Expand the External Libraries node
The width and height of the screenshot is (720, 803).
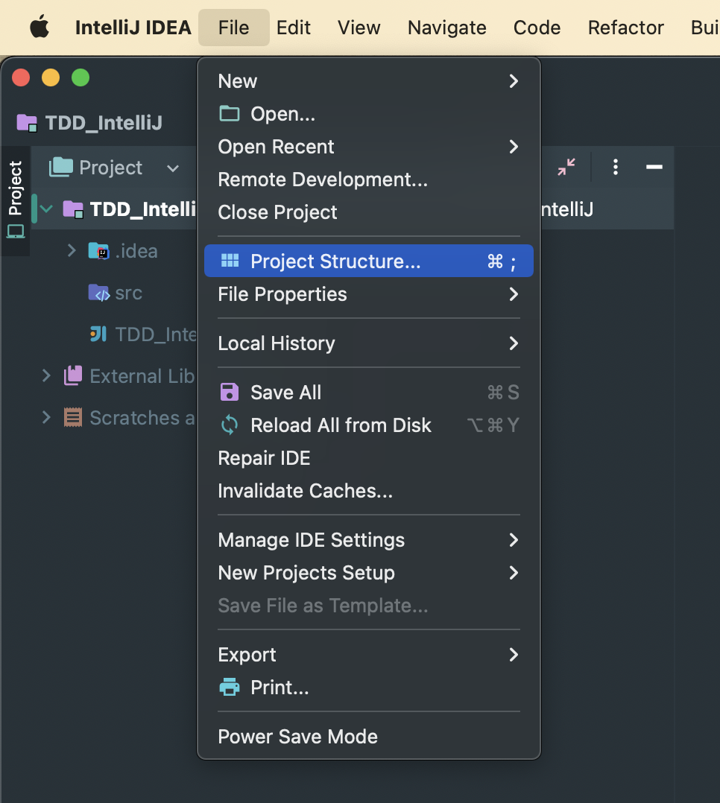point(46,376)
